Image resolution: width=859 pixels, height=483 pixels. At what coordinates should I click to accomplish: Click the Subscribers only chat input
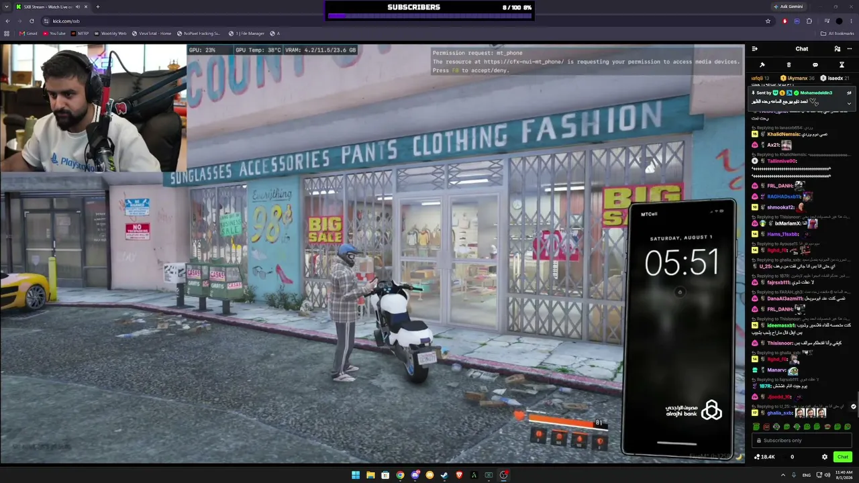(802, 440)
